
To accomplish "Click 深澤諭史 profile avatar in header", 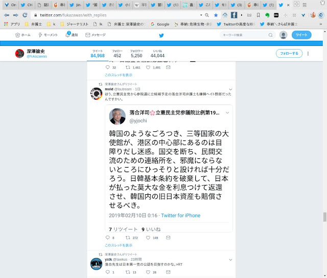I will pyautogui.click(x=19, y=54).
